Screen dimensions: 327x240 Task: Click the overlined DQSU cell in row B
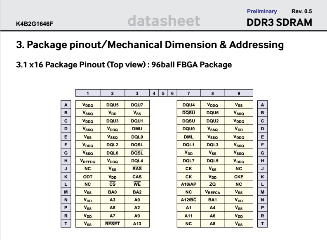tap(188, 113)
